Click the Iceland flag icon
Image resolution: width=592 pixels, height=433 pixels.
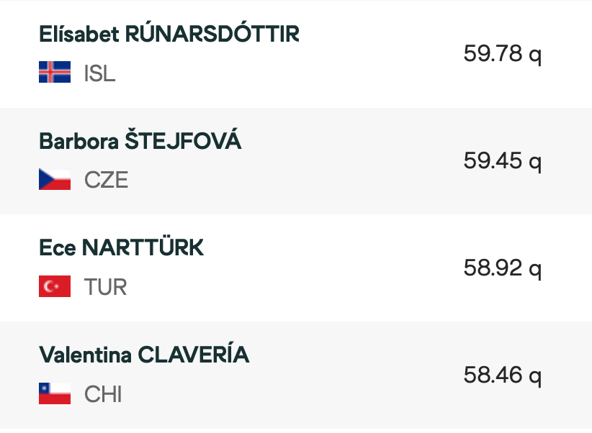click(55, 72)
